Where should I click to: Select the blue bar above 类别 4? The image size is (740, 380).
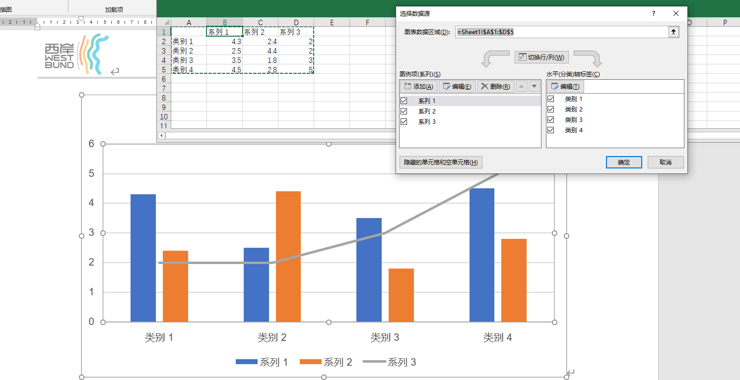[x=482, y=255]
